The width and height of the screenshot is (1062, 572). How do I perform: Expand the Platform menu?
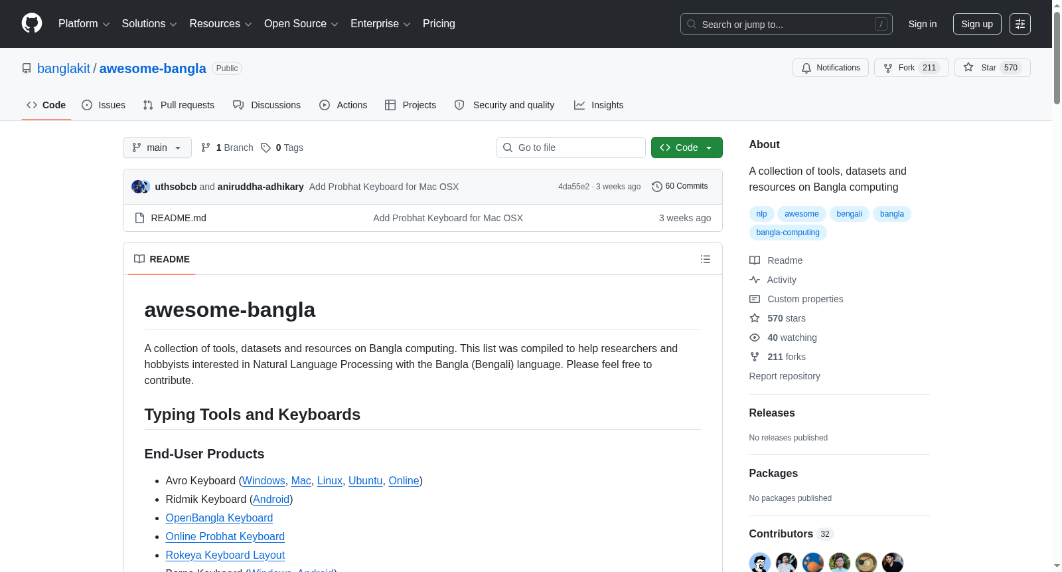click(x=84, y=24)
